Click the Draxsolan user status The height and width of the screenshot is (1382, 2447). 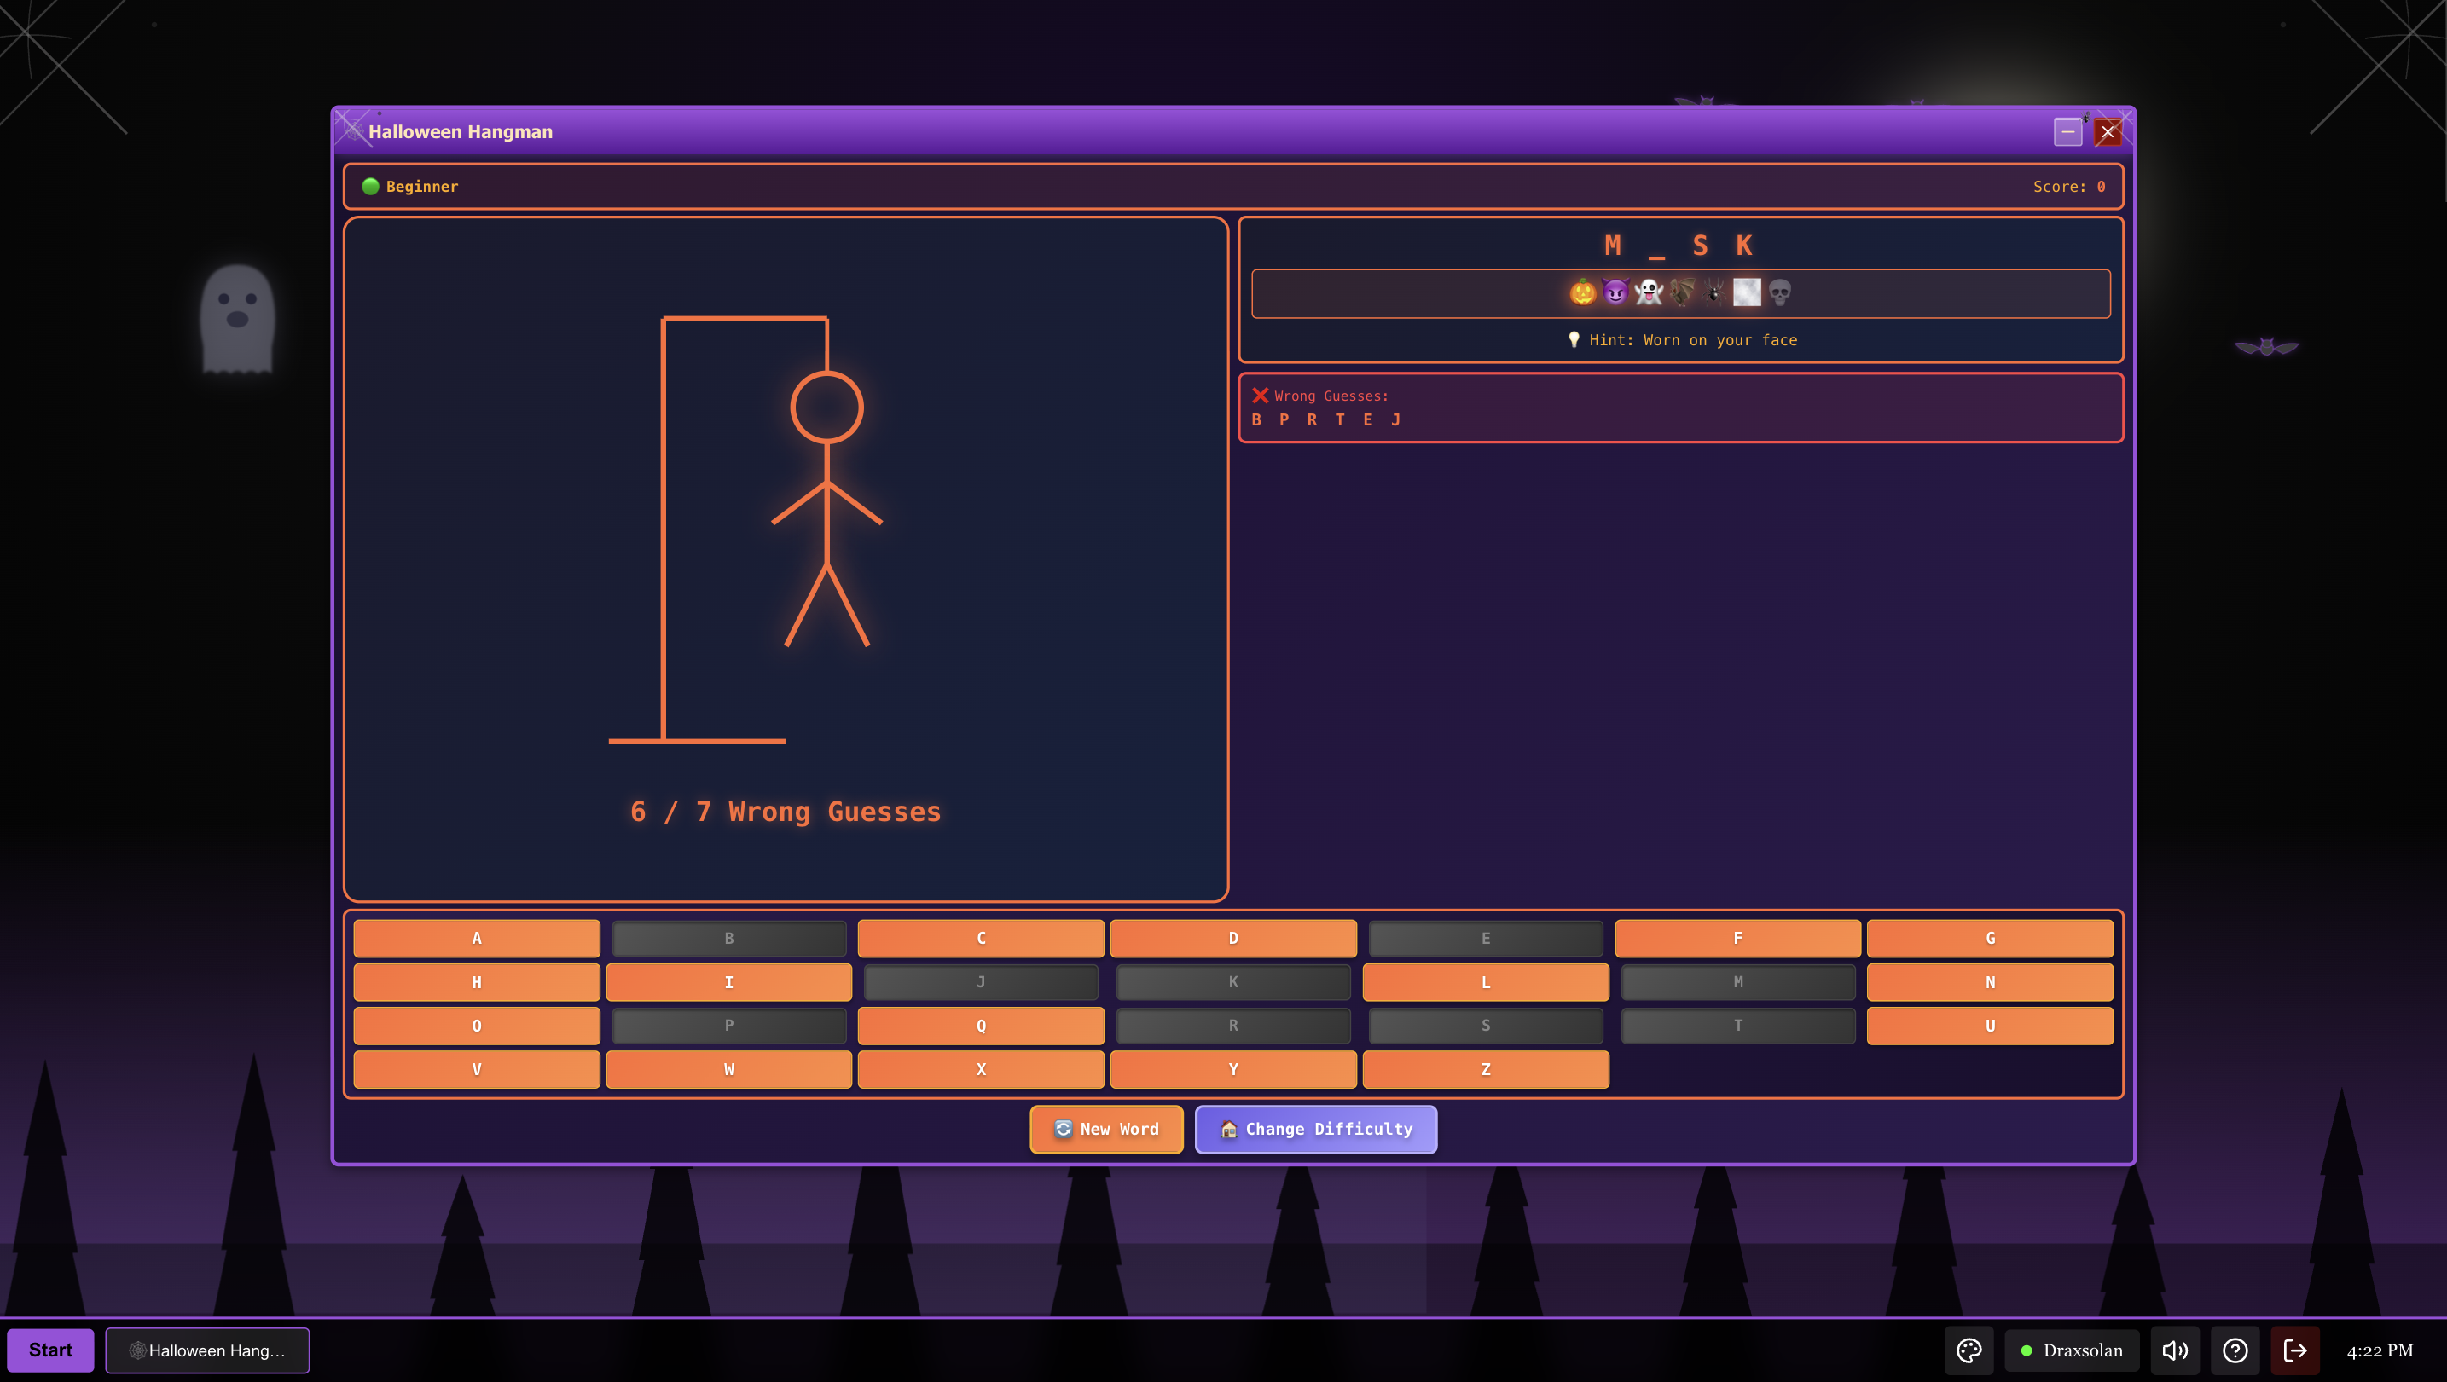click(2071, 1350)
